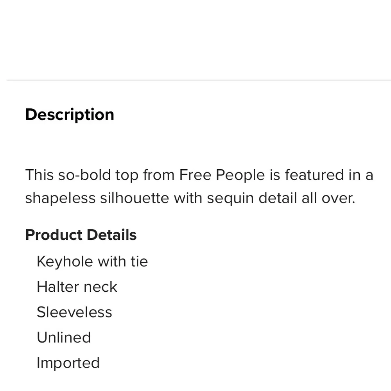
Task: Select the Imported list item
Action: [x=68, y=363]
